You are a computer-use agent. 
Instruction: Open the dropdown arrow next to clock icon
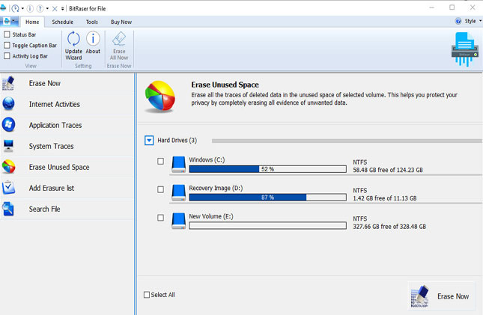click(x=22, y=9)
